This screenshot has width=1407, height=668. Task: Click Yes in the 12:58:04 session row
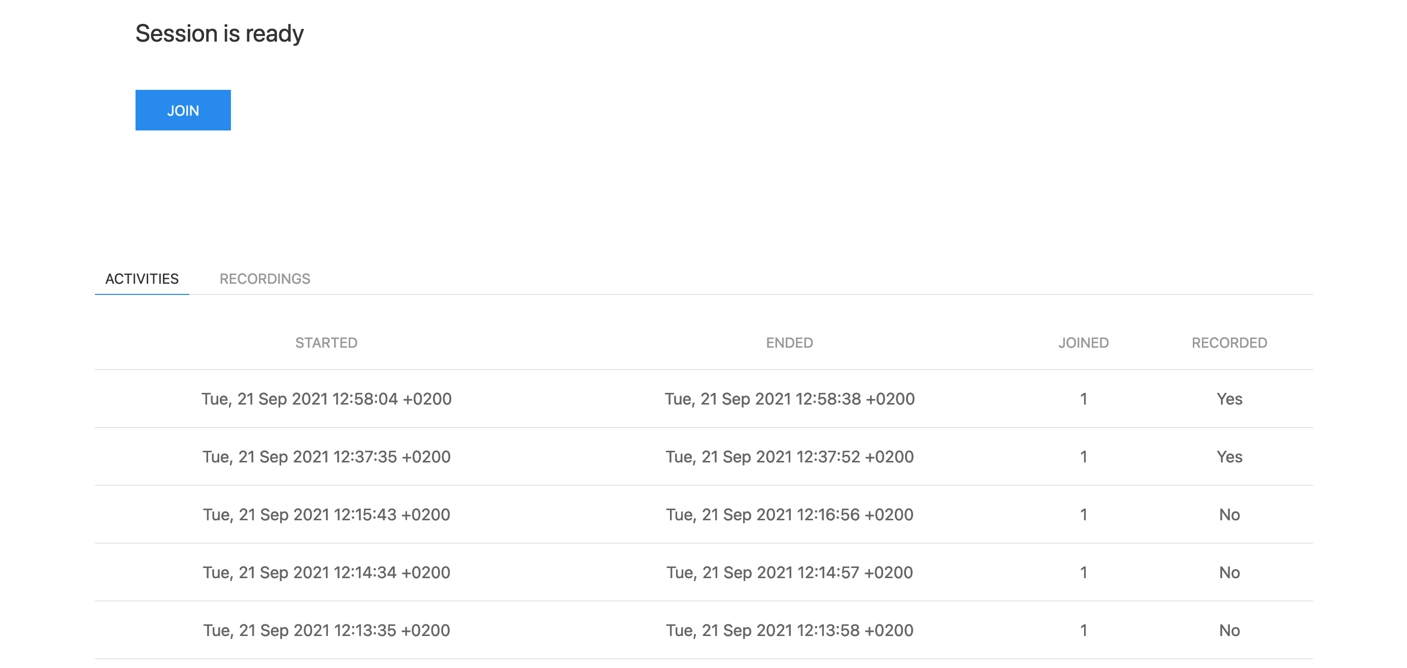point(1229,399)
